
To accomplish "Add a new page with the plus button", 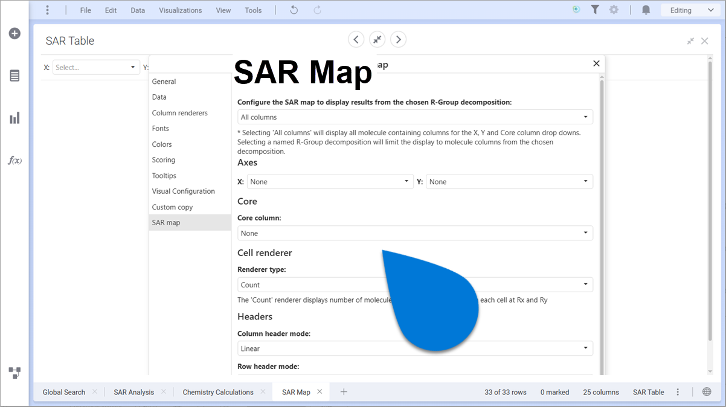I will pyautogui.click(x=343, y=391).
